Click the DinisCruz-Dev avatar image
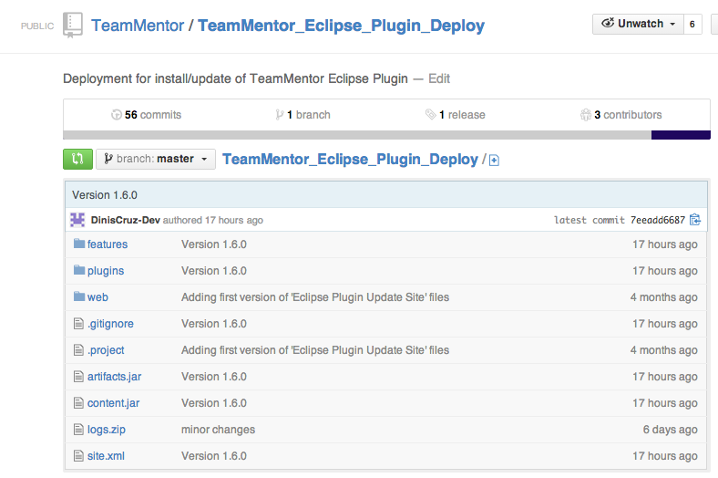Image resolution: width=718 pixels, height=478 pixels. 77,220
